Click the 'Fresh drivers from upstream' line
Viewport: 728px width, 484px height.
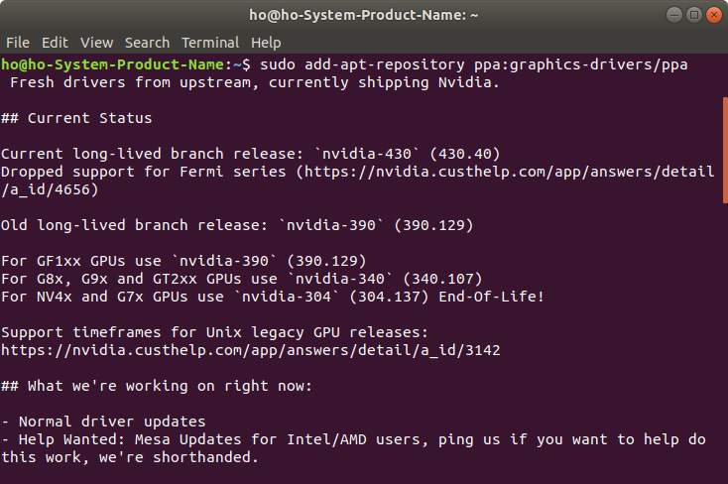[x=255, y=82]
